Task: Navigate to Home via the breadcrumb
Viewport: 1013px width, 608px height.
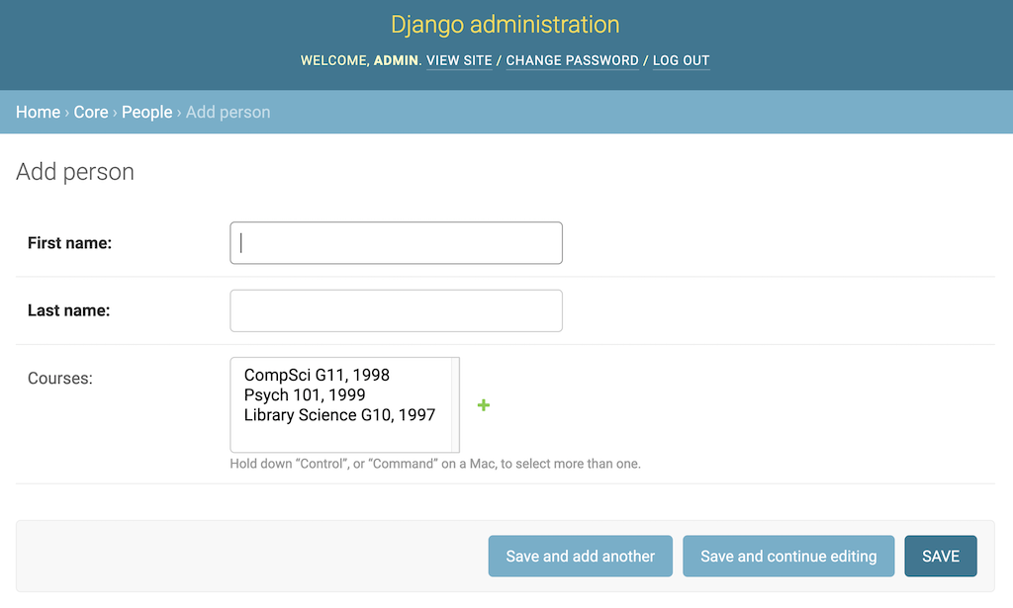Action: tap(38, 112)
